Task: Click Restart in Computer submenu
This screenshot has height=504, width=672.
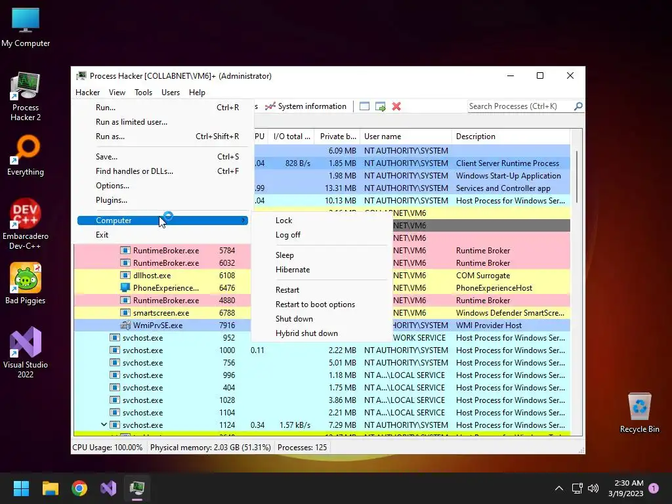Action: coord(322,290)
